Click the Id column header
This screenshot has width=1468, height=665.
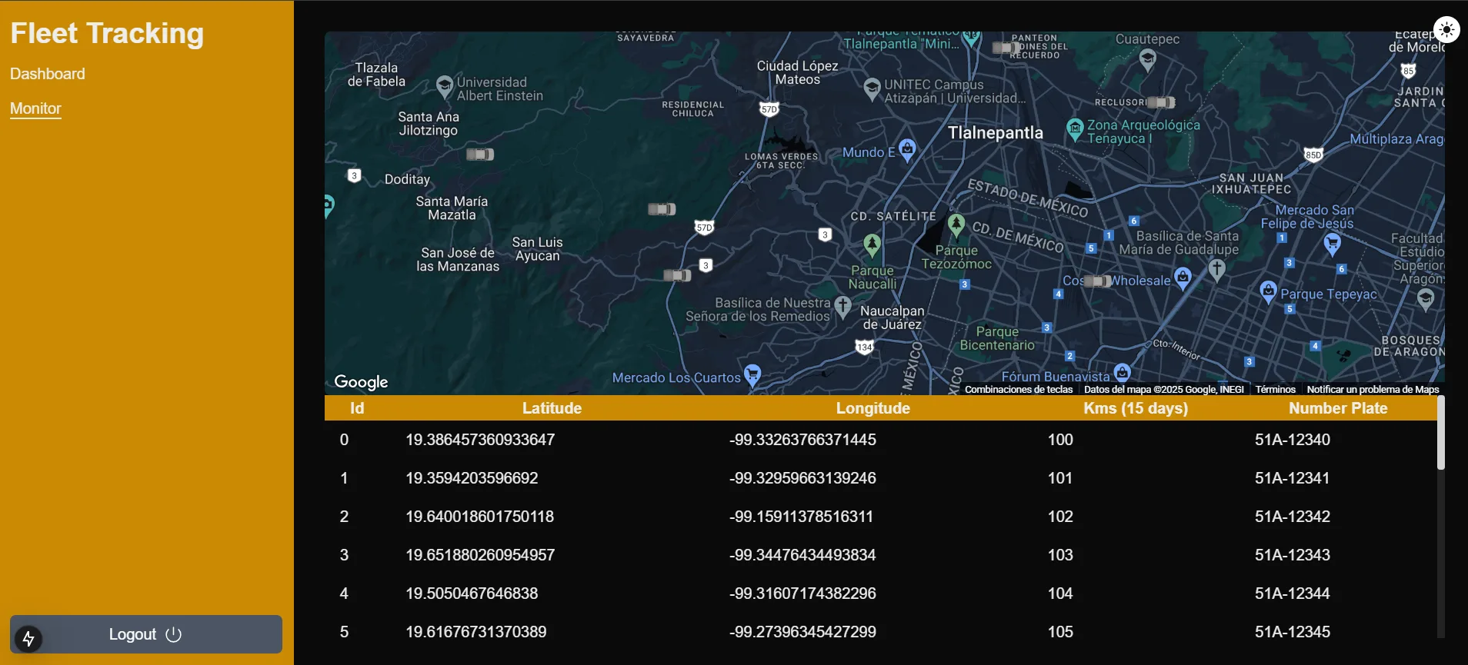pyautogui.click(x=357, y=408)
